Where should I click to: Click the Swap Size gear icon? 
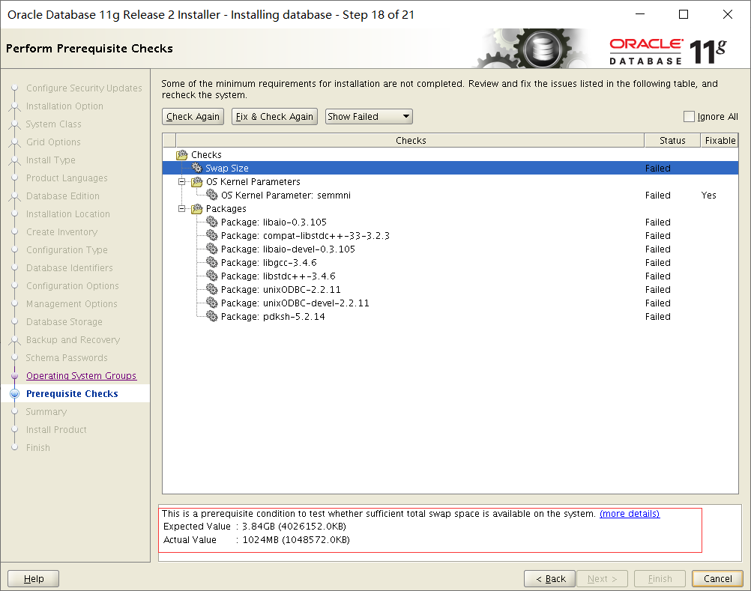[x=197, y=168]
